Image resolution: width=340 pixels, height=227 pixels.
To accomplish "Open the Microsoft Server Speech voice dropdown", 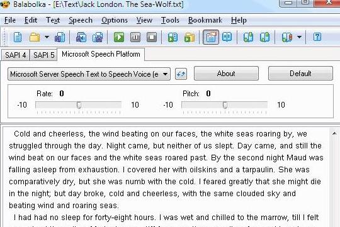I will [x=89, y=74].
